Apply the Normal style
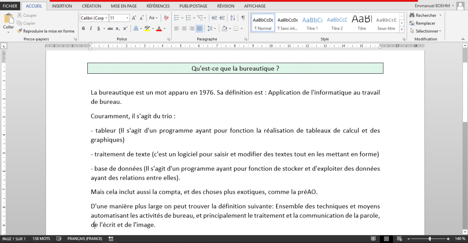The image size is (468, 243). coord(263,23)
